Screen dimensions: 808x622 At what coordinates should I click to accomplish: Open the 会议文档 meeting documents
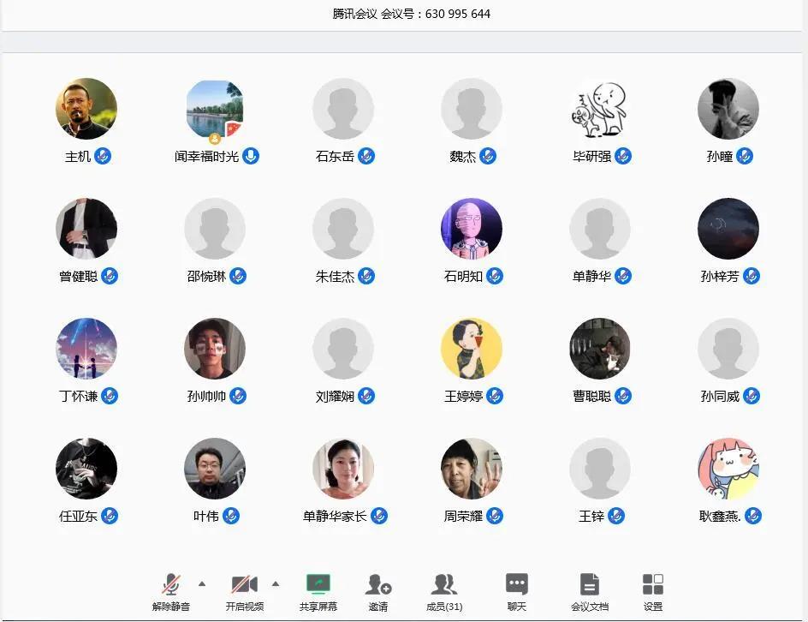589,591
